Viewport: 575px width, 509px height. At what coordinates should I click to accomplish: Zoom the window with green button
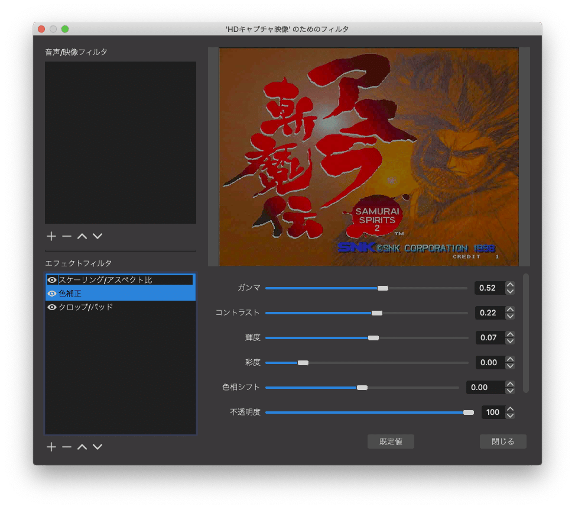65,29
